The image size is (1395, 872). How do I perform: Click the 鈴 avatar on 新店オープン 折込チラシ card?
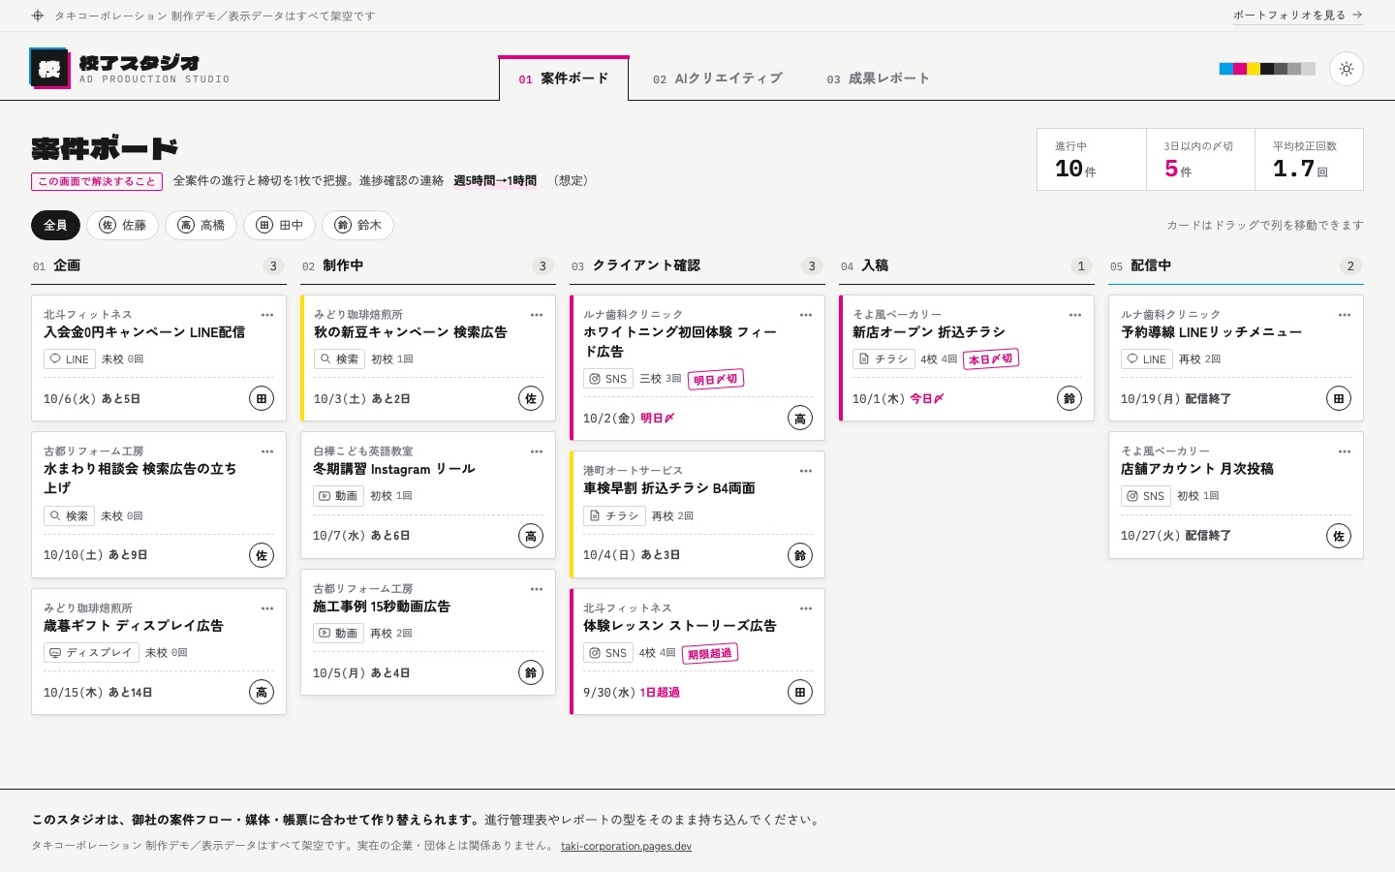point(1069,398)
